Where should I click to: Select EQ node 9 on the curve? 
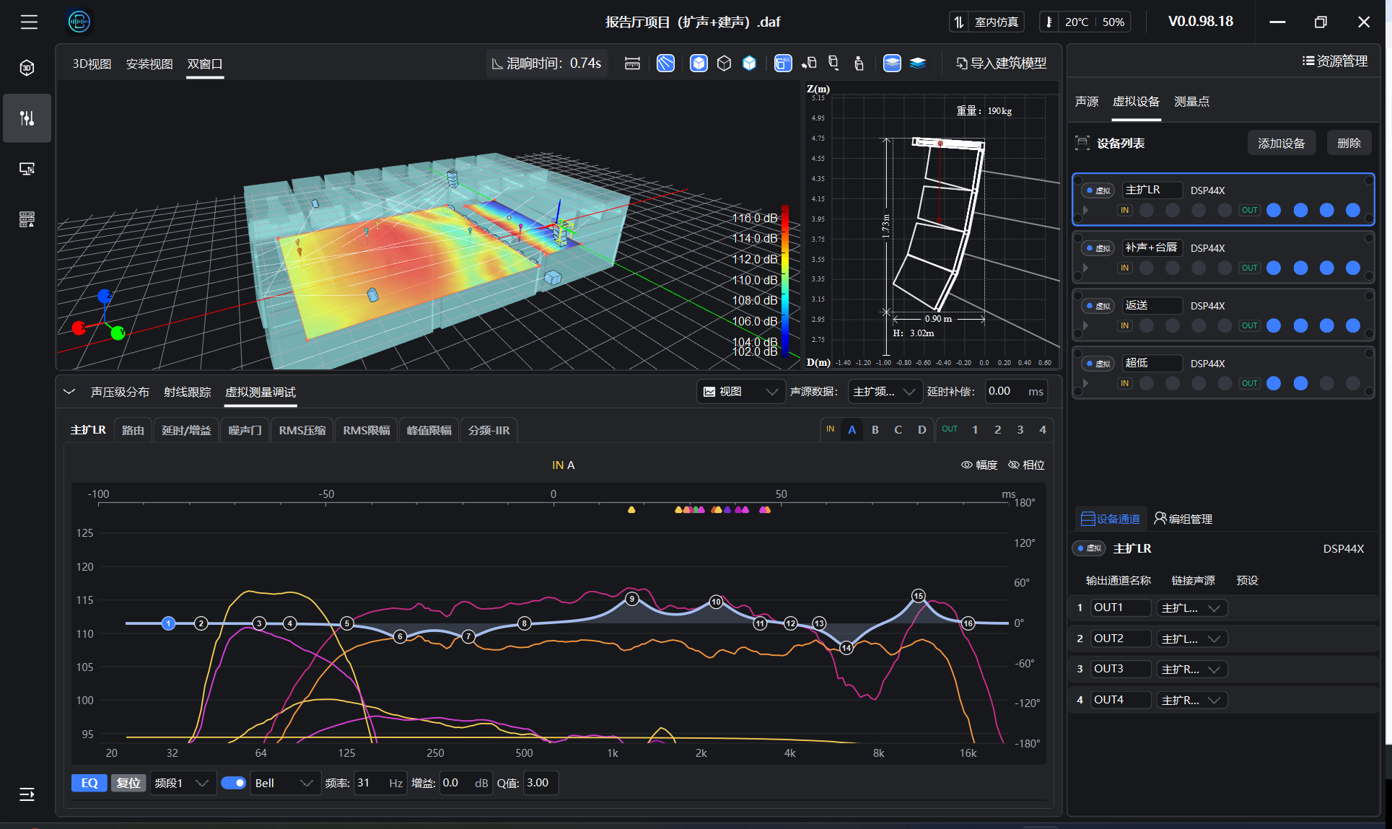pyautogui.click(x=631, y=598)
